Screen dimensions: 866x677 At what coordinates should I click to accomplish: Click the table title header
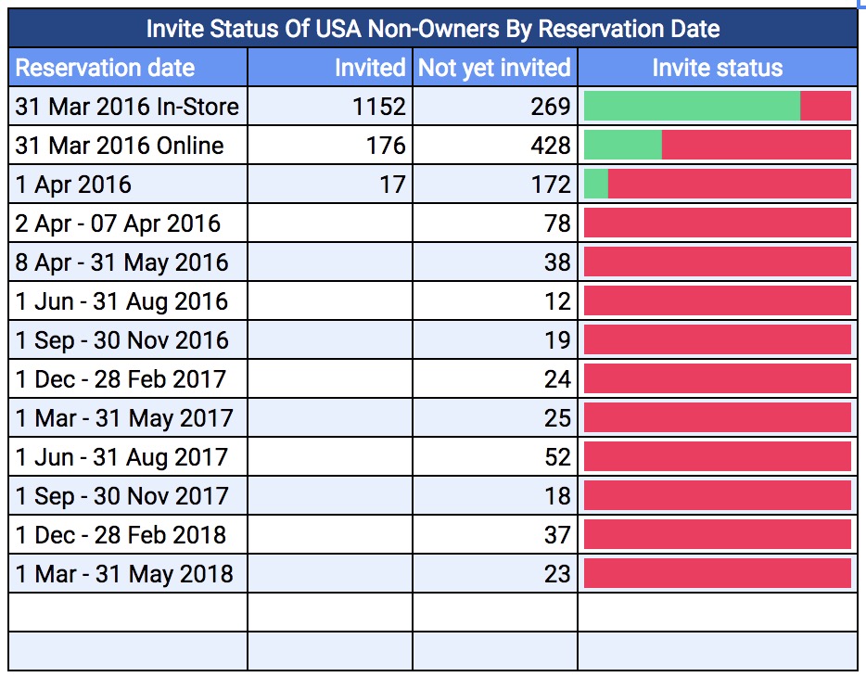coord(432,29)
